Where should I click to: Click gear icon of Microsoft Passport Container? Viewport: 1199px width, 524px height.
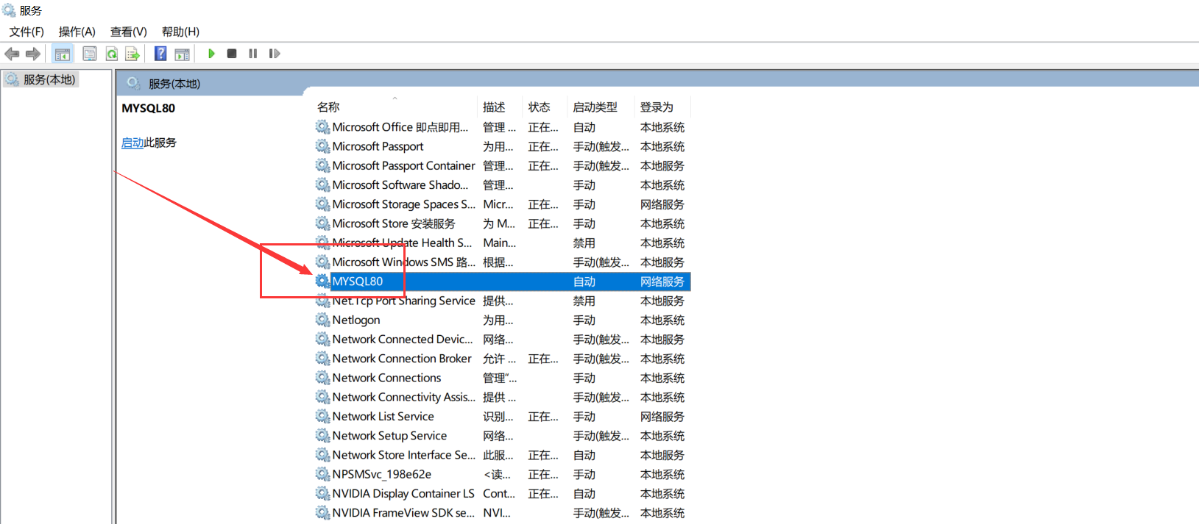coord(322,165)
